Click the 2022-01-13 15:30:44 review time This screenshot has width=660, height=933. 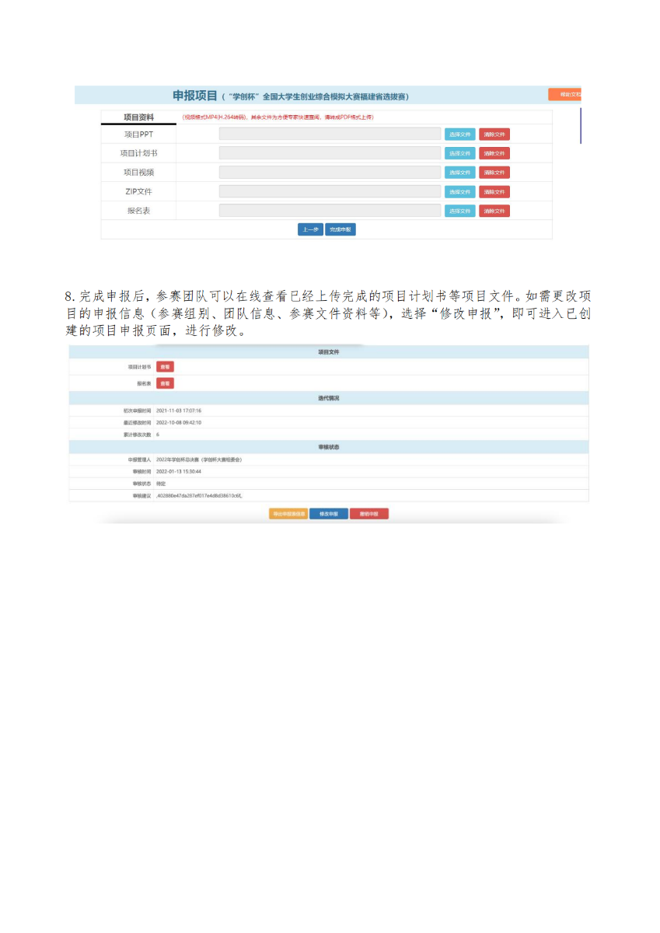[179, 471]
